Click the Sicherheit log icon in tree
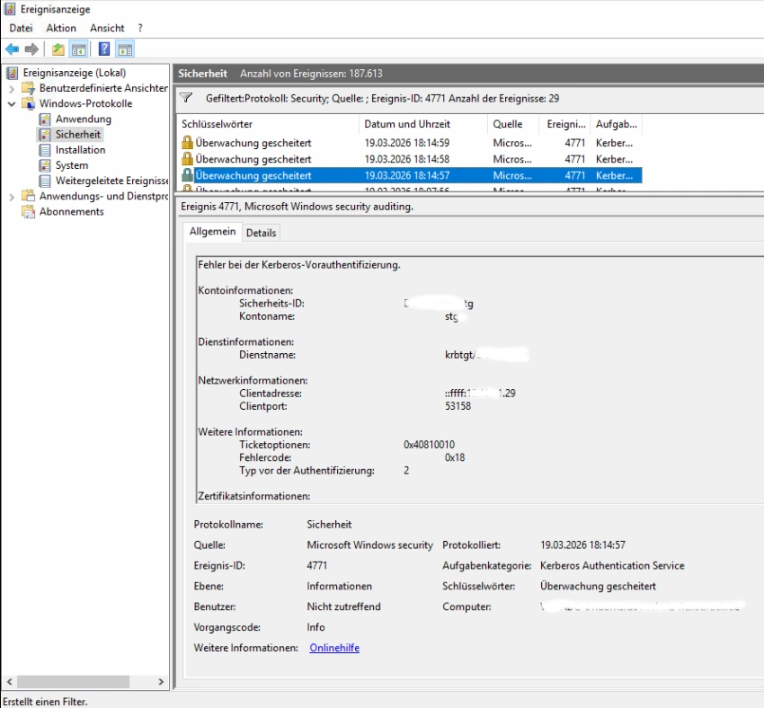 click(45, 135)
